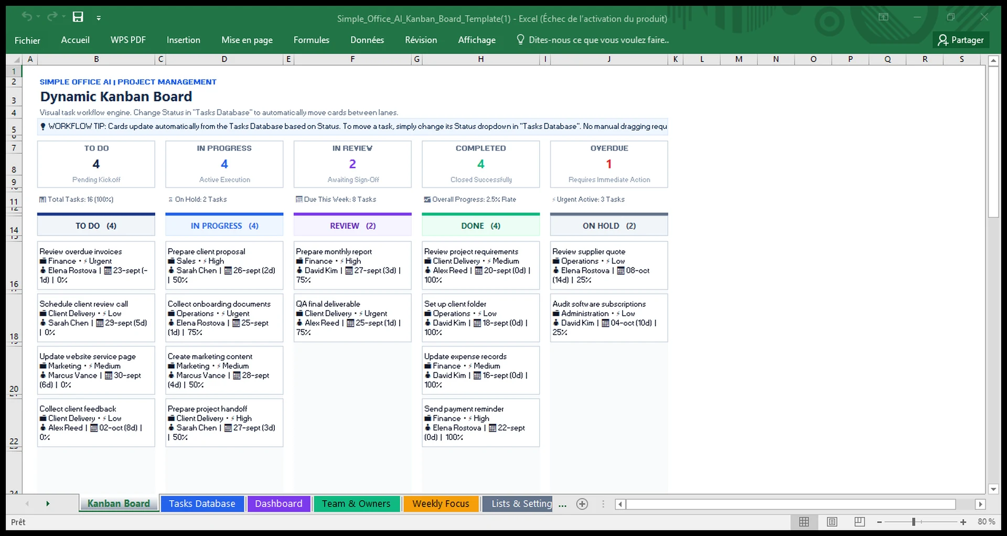Select the Prepare client proposal card
The width and height of the screenshot is (1007, 536).
tap(224, 265)
